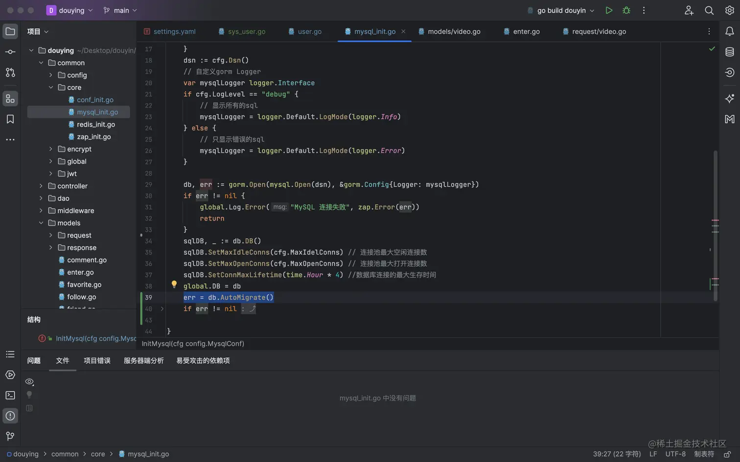Open the douying project dropdown
Image resolution: width=740 pixels, height=462 pixels.
coord(69,10)
